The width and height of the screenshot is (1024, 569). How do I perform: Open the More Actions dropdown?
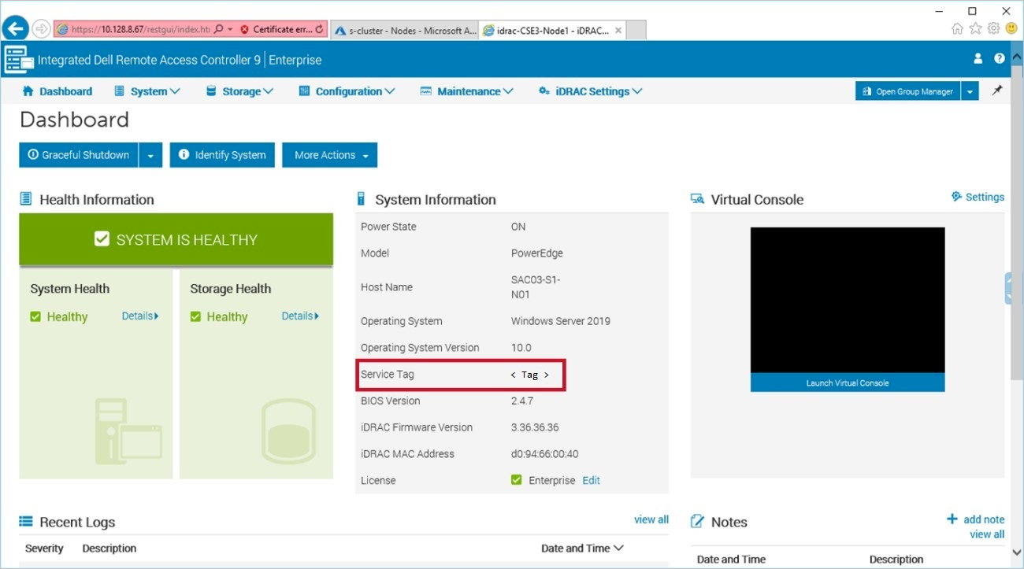pyautogui.click(x=330, y=155)
